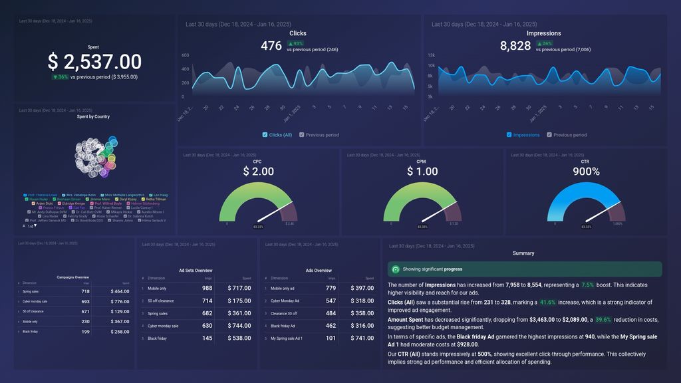Toggle Shanny Johns legend checkbox
Screen dimensions: 681x383
point(110,220)
